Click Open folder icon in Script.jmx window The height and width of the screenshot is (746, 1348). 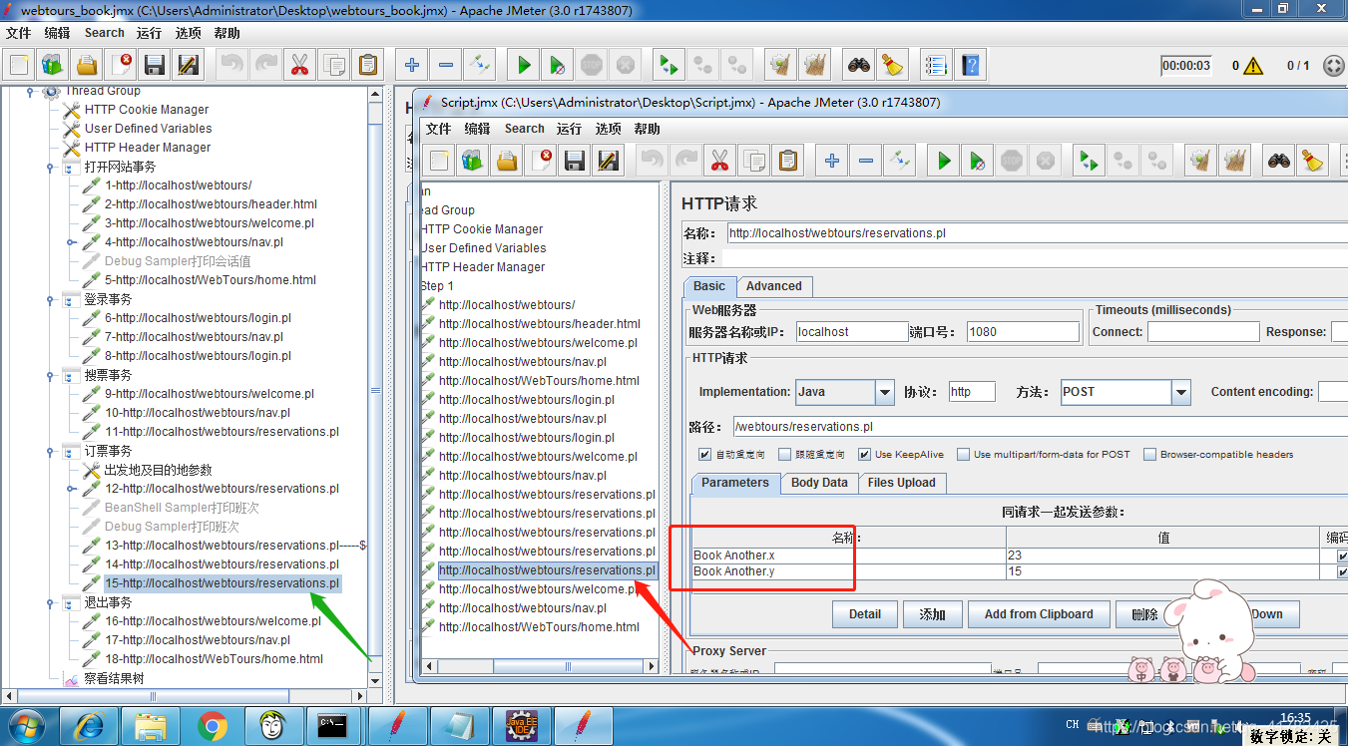pos(508,160)
